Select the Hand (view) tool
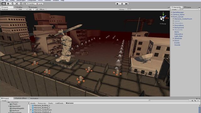The width and height of the screenshot is (201, 113). click(x=3, y=4)
